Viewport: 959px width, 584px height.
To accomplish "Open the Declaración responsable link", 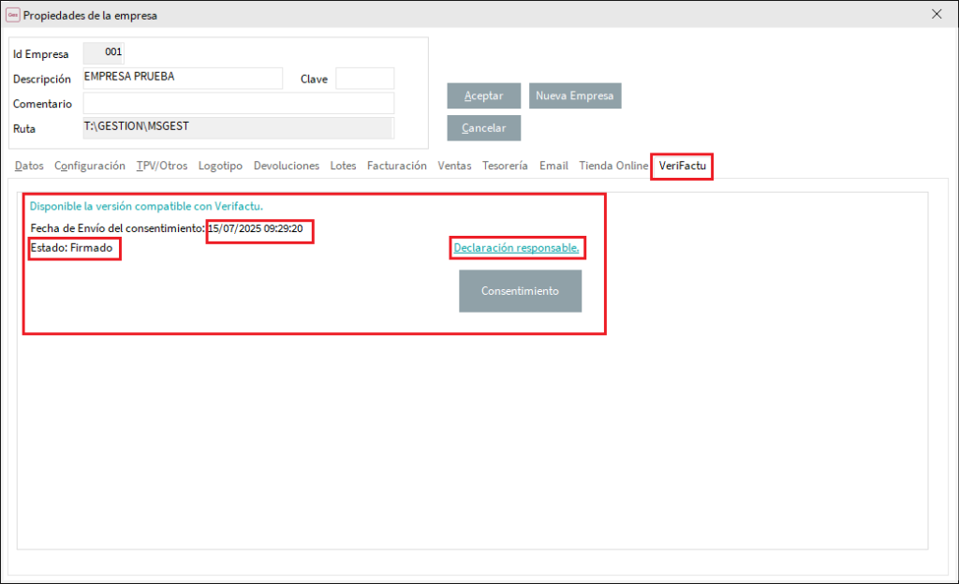I will pos(516,247).
